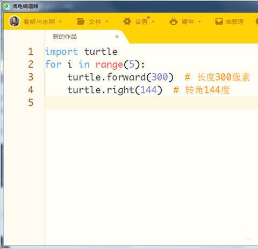Click line number 3 in gutter
Image resolution: width=258 pixels, height=249 pixels.
click(x=31, y=77)
